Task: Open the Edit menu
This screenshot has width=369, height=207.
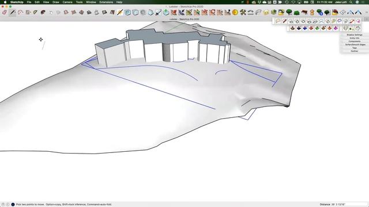Action: pos(37,2)
